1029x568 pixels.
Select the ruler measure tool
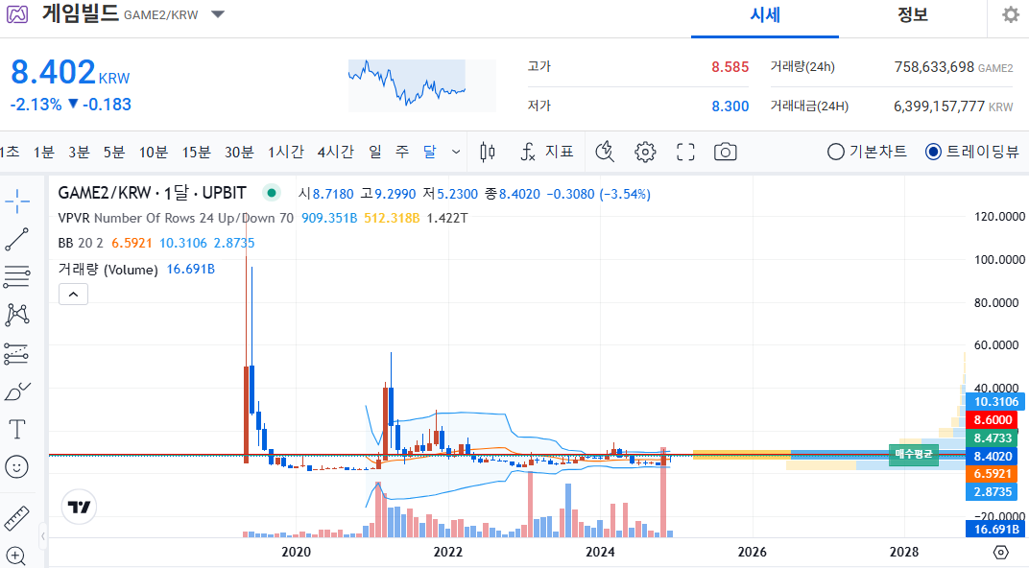click(17, 518)
